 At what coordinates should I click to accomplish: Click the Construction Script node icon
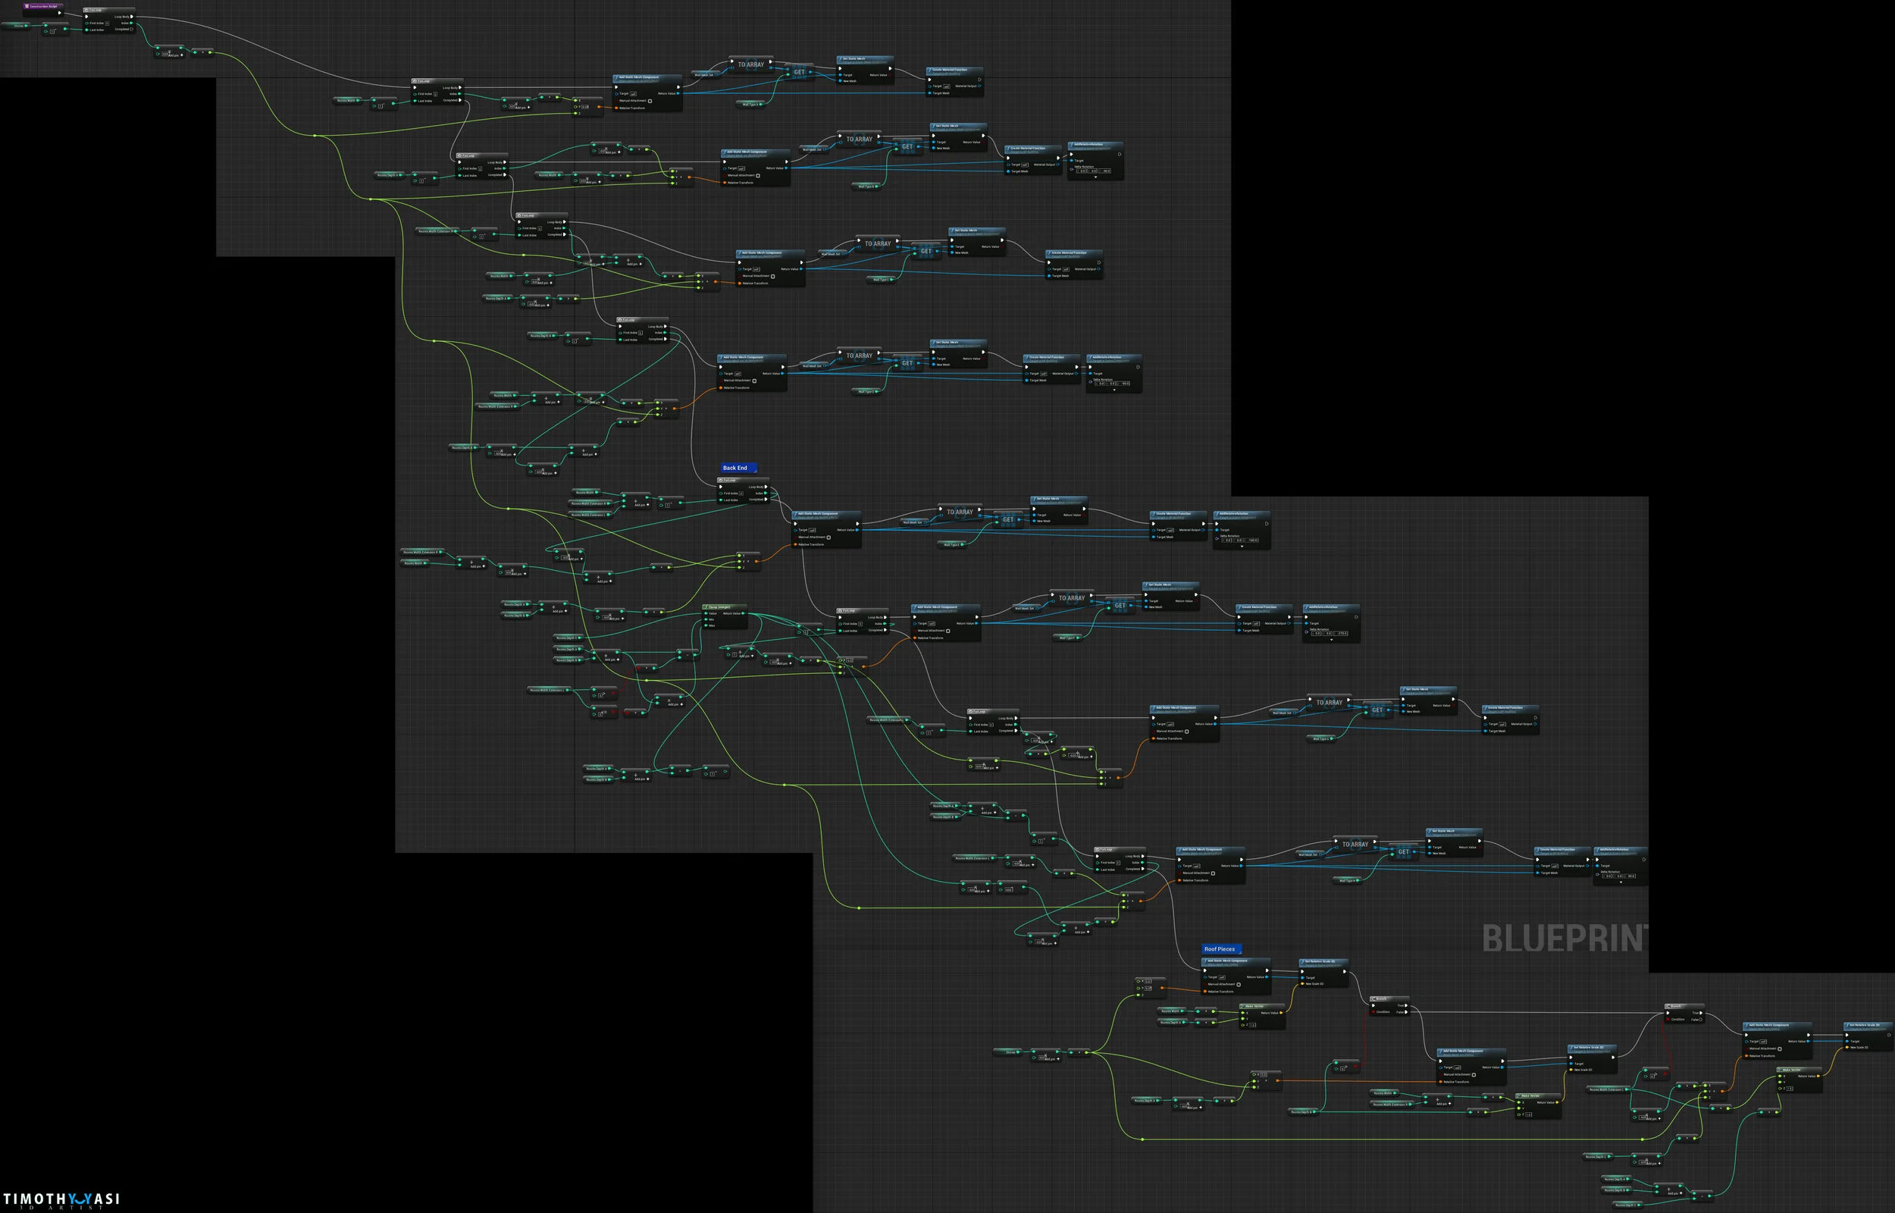[27, 5]
